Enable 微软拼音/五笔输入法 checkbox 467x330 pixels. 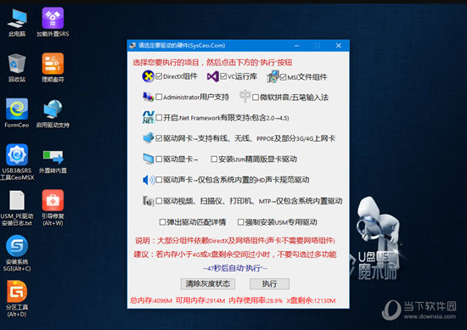(x=256, y=98)
